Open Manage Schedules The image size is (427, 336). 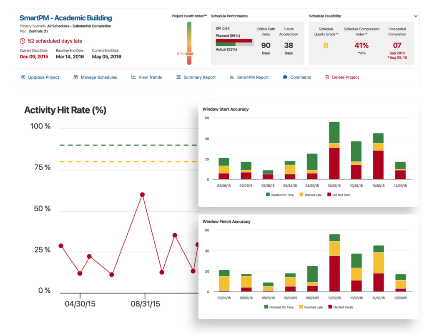point(99,77)
